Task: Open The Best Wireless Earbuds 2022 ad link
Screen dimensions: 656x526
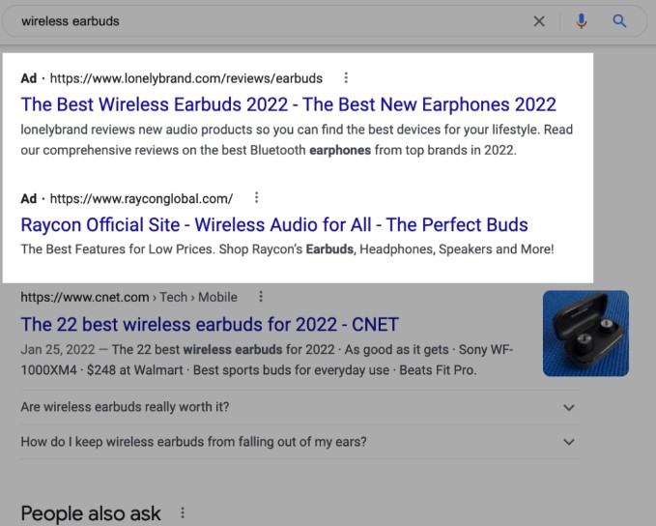Action: [x=288, y=104]
